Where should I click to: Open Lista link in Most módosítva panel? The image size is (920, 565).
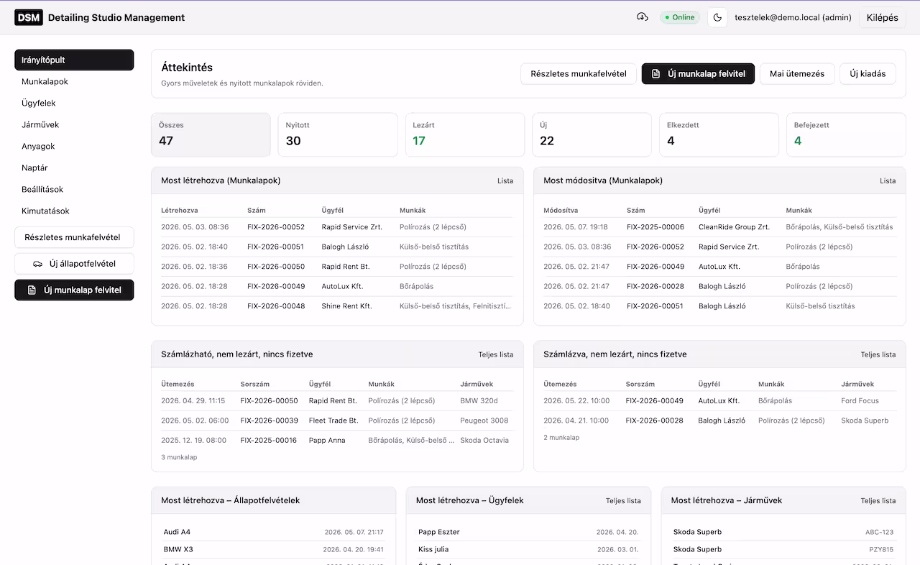[x=888, y=180]
